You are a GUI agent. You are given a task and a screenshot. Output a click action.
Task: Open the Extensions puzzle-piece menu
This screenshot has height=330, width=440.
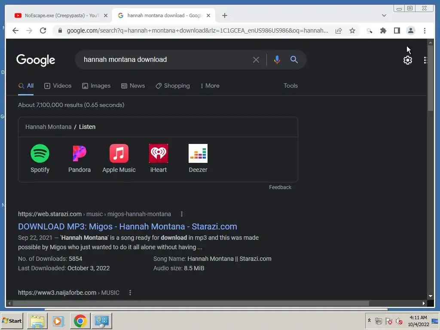[383, 31]
